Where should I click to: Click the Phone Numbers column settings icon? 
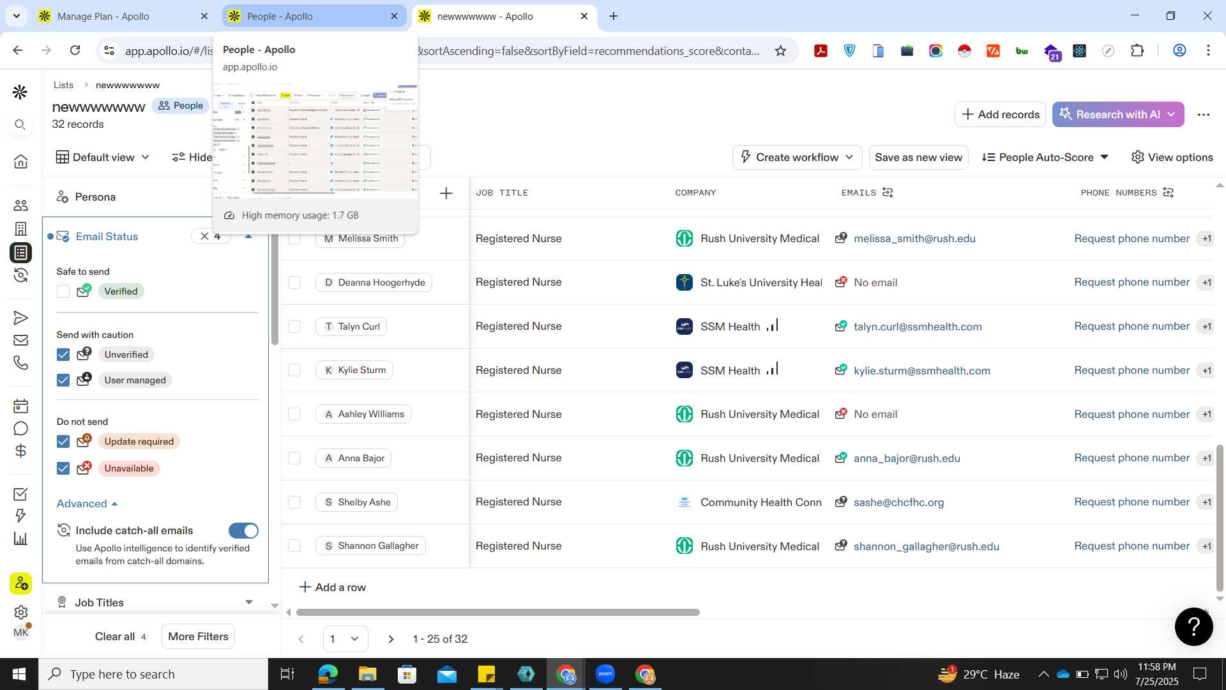(1169, 192)
